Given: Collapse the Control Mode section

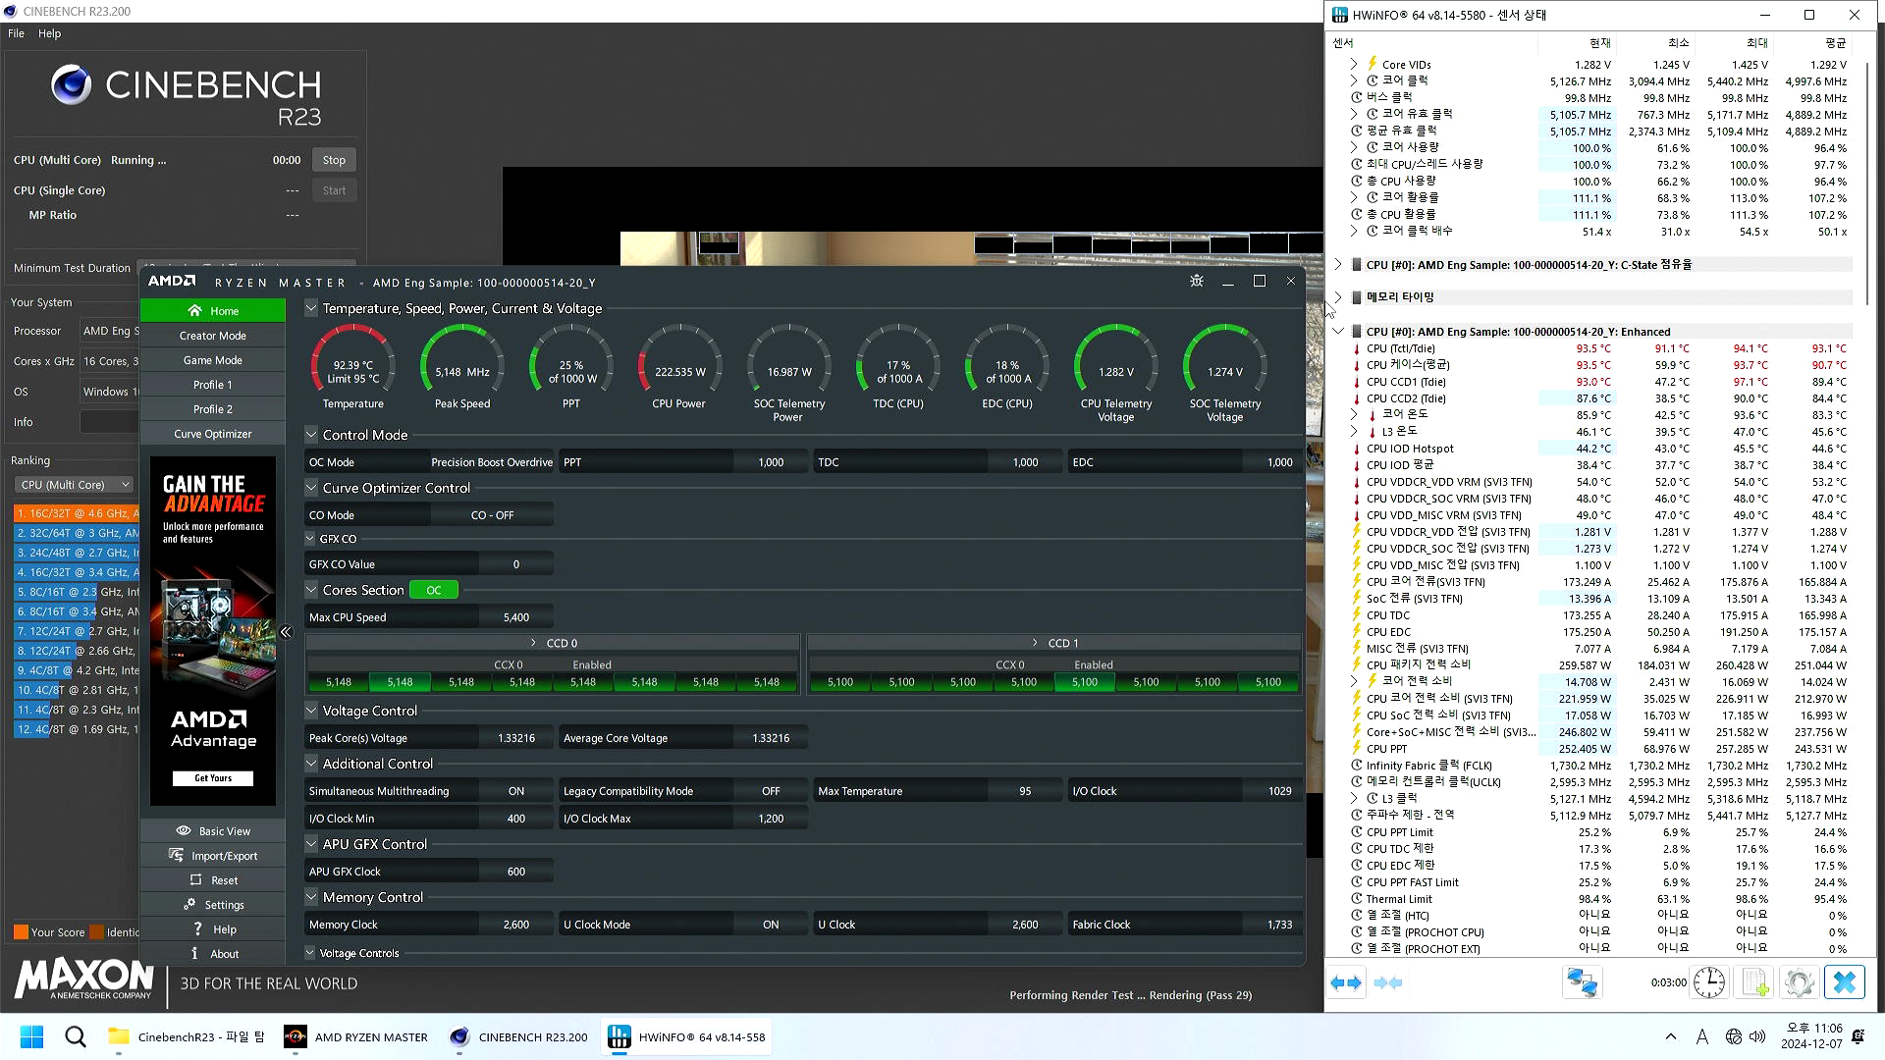Looking at the screenshot, I should [311, 435].
